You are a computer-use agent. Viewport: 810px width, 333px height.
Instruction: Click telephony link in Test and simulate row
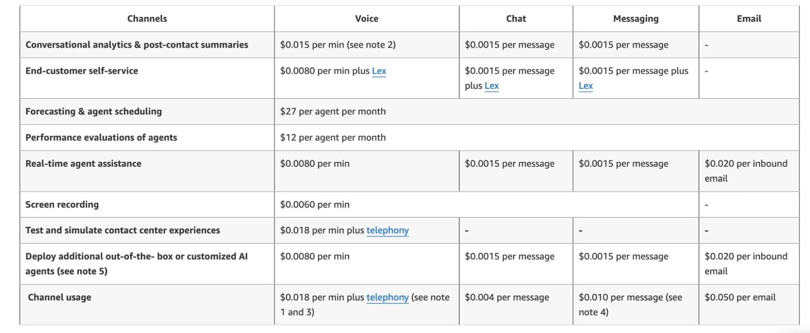(387, 231)
